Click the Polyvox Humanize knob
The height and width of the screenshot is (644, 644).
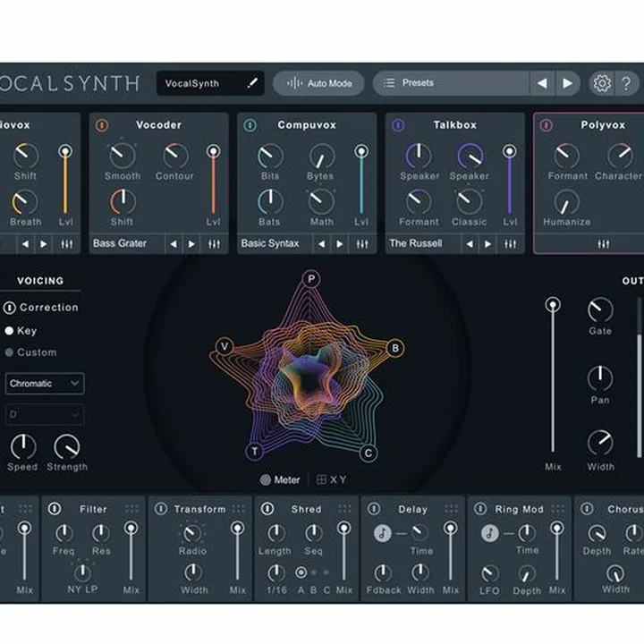567,202
